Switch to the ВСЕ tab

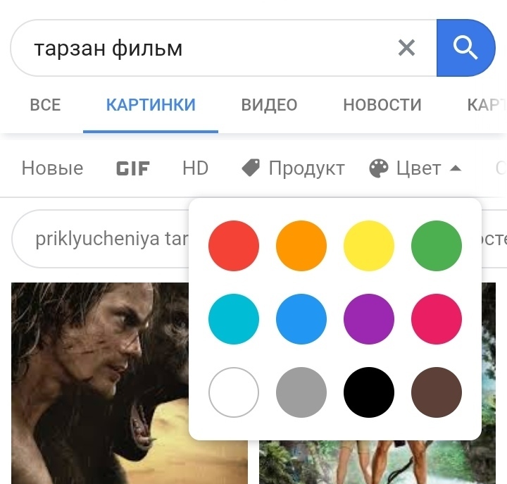45,105
